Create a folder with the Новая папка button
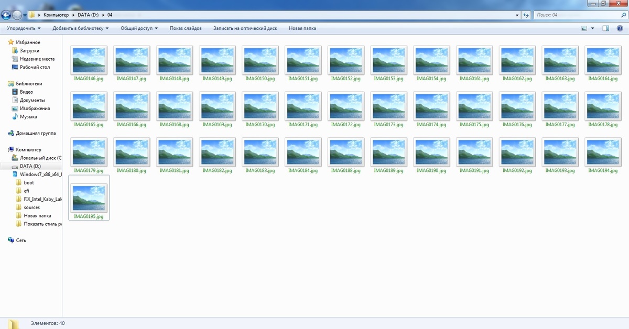The height and width of the screenshot is (329, 629). click(x=302, y=28)
